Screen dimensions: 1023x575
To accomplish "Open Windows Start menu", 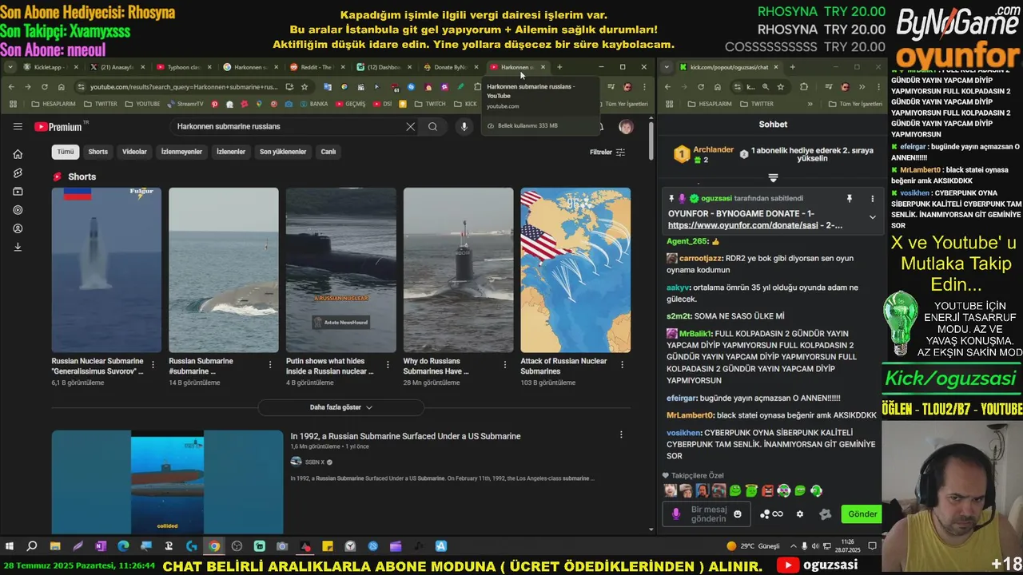I will tap(10, 546).
